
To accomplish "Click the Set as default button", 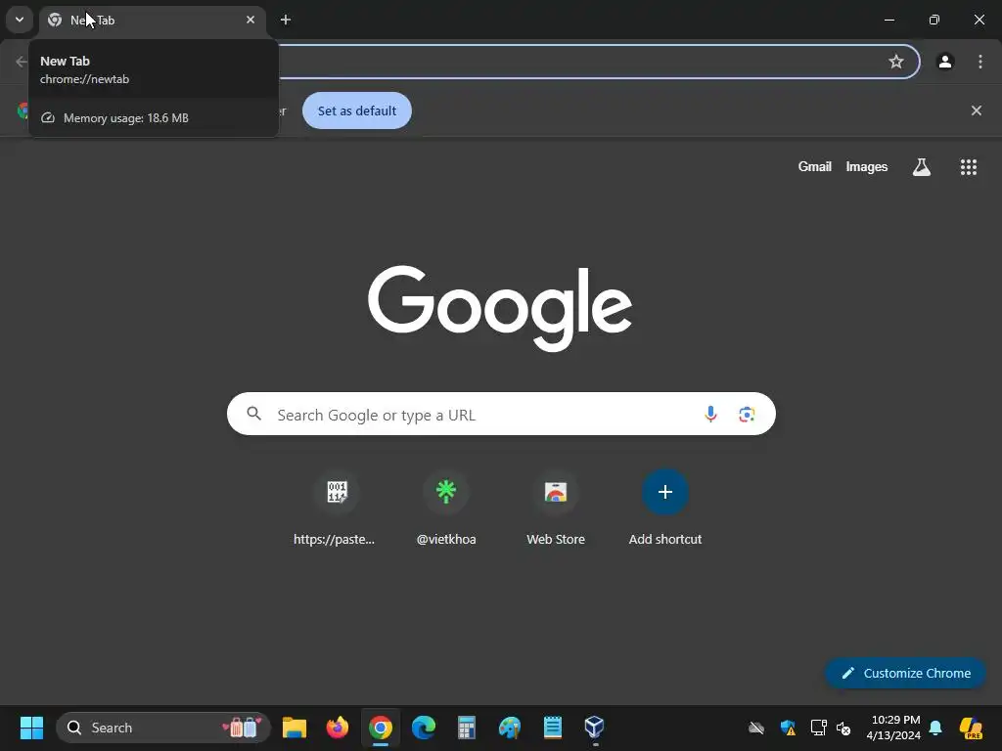I will coord(356,110).
